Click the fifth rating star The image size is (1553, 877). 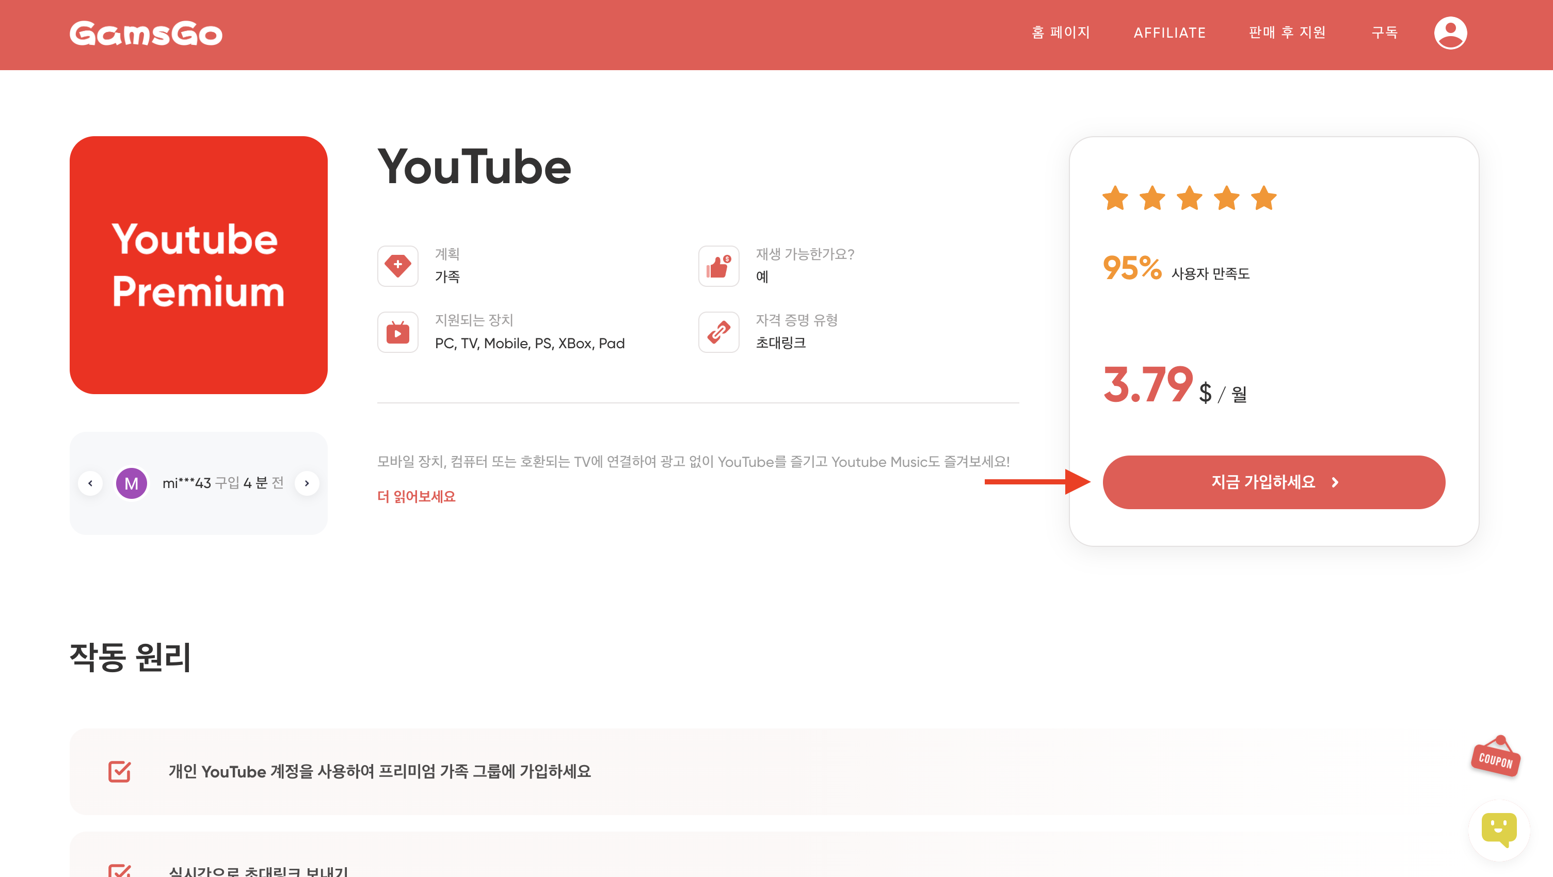pyautogui.click(x=1263, y=198)
